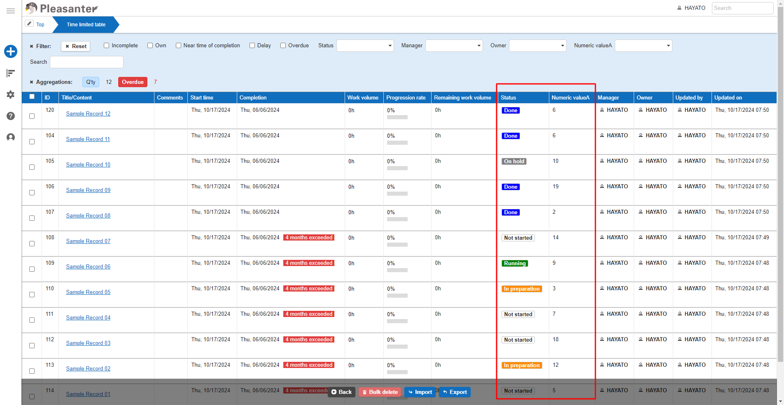Screen dimensions: 784x405
Task: Open the Status filter dropdown
Action: [x=365, y=46]
